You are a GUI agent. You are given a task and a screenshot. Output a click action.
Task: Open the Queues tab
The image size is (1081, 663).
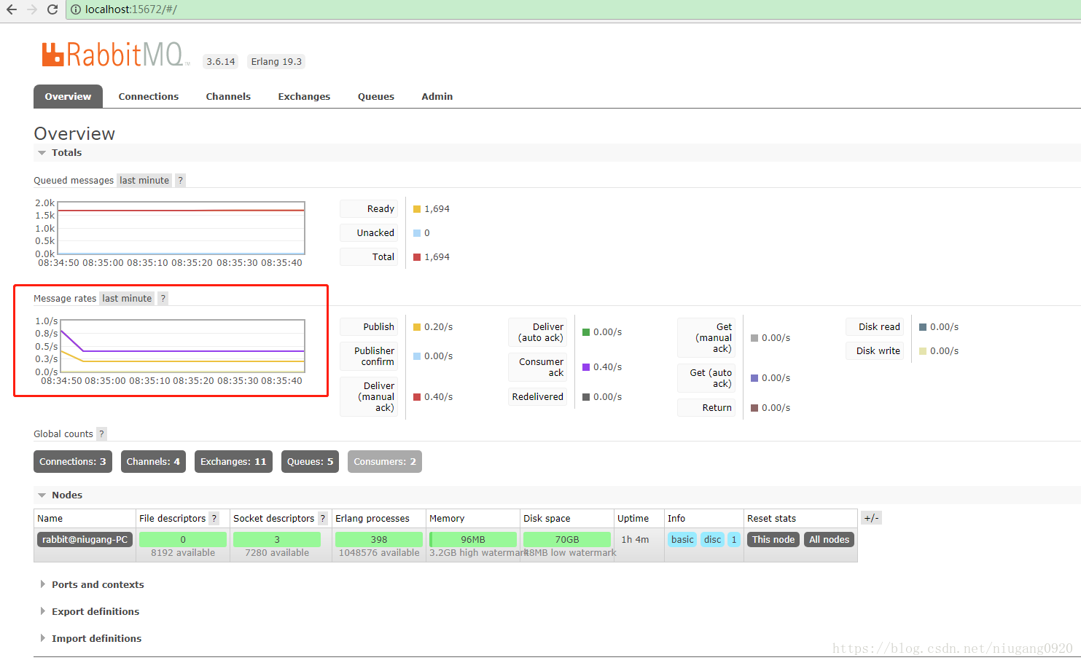[x=376, y=96]
